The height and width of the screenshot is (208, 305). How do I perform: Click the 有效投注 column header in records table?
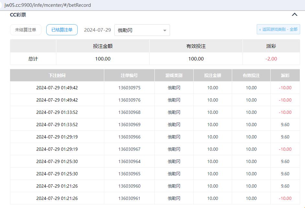pos(251,75)
